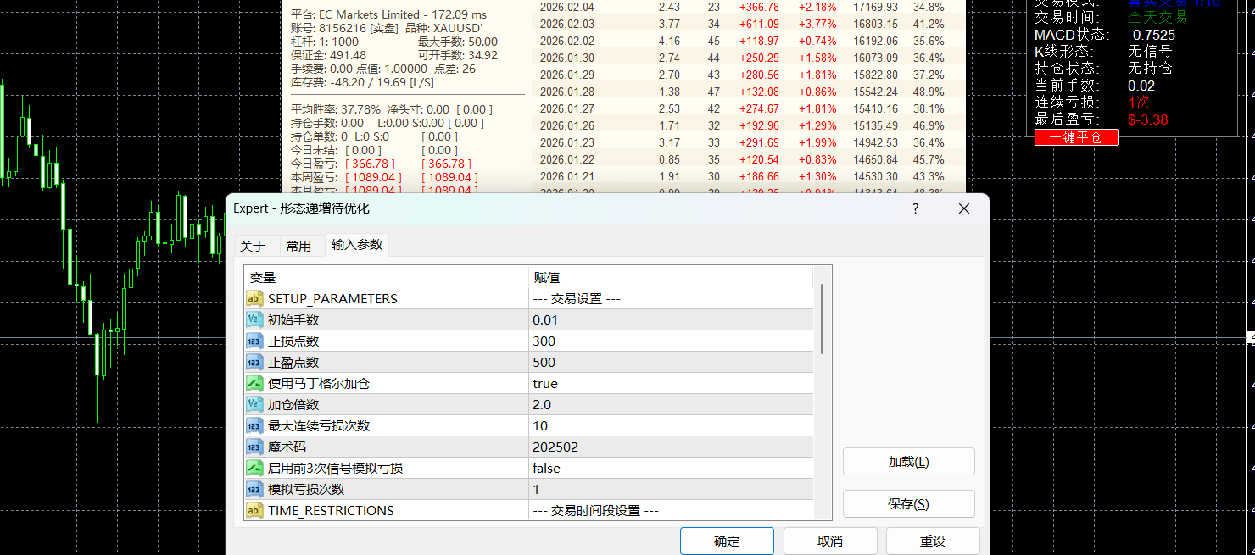The height and width of the screenshot is (555, 1255).
Task: Edit the 最大连续亏损次数 value 10
Action: click(x=671, y=425)
